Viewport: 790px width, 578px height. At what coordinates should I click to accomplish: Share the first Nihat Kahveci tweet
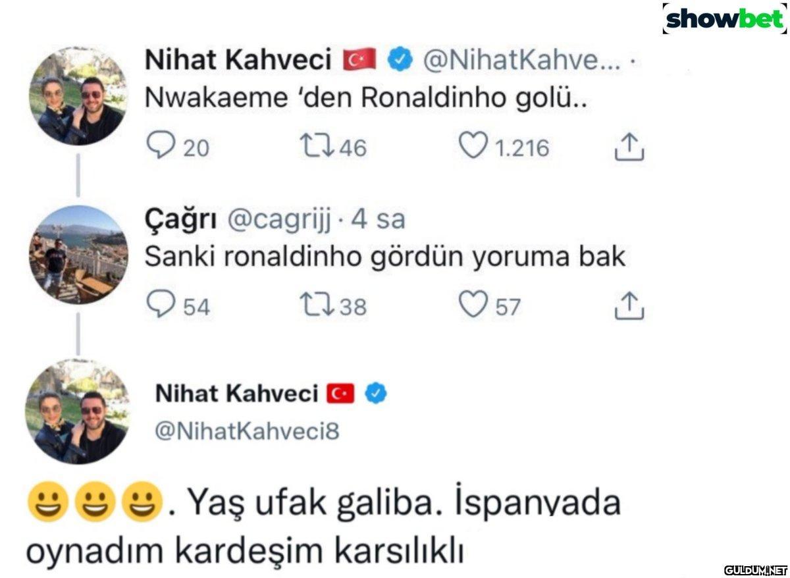[629, 148]
